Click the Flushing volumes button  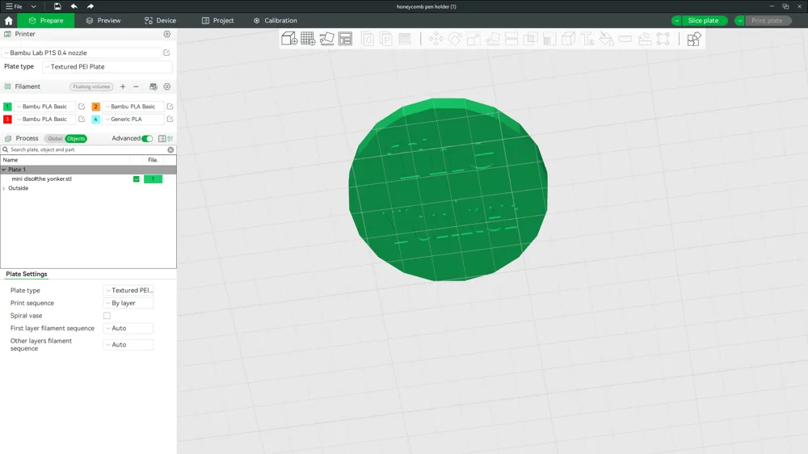click(91, 86)
